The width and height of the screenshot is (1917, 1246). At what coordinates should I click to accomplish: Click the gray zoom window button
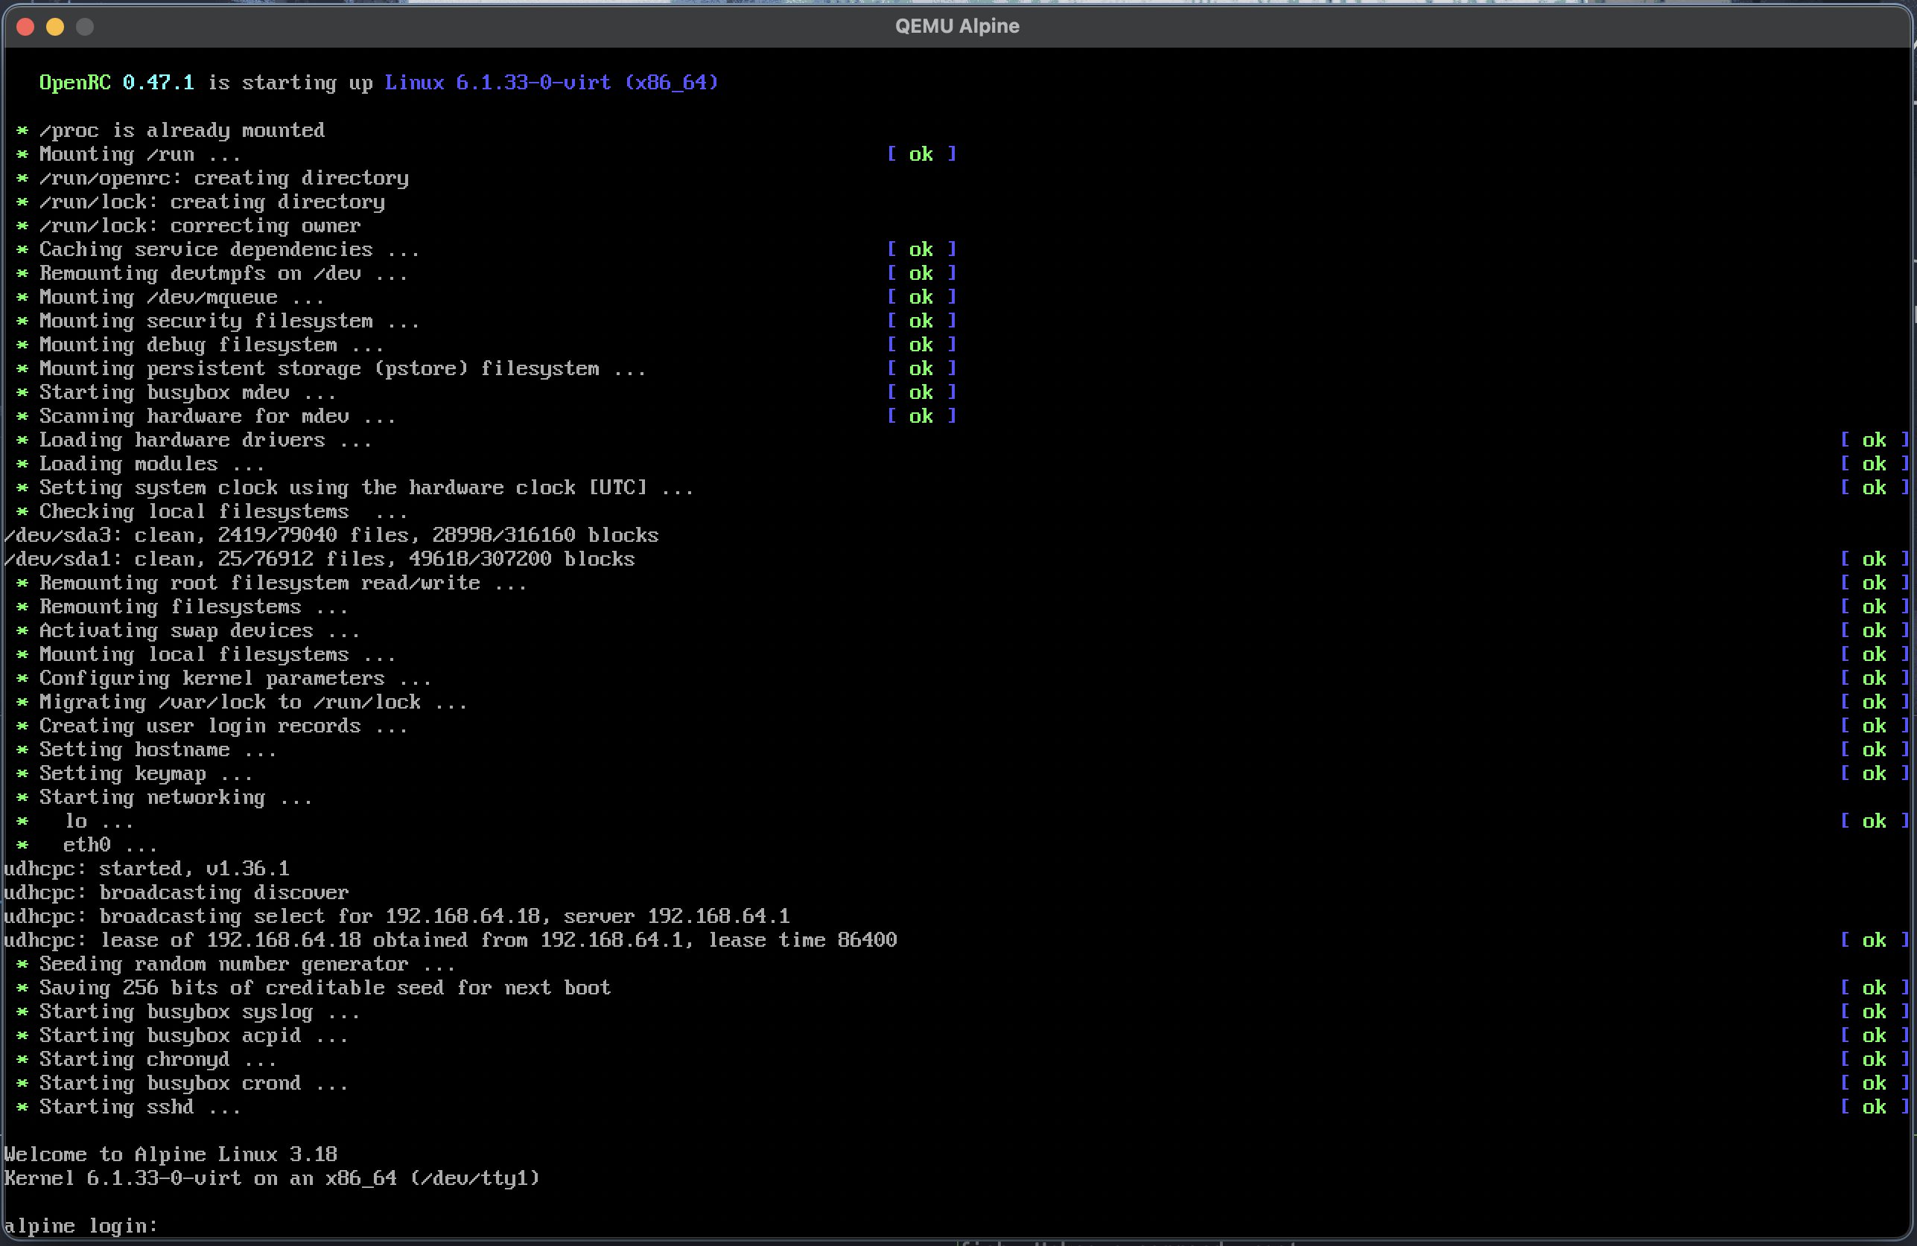pyautogui.click(x=85, y=27)
